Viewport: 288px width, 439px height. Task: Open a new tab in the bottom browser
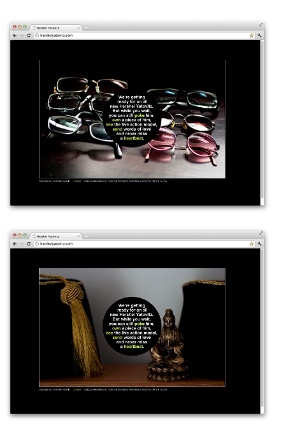[86, 236]
